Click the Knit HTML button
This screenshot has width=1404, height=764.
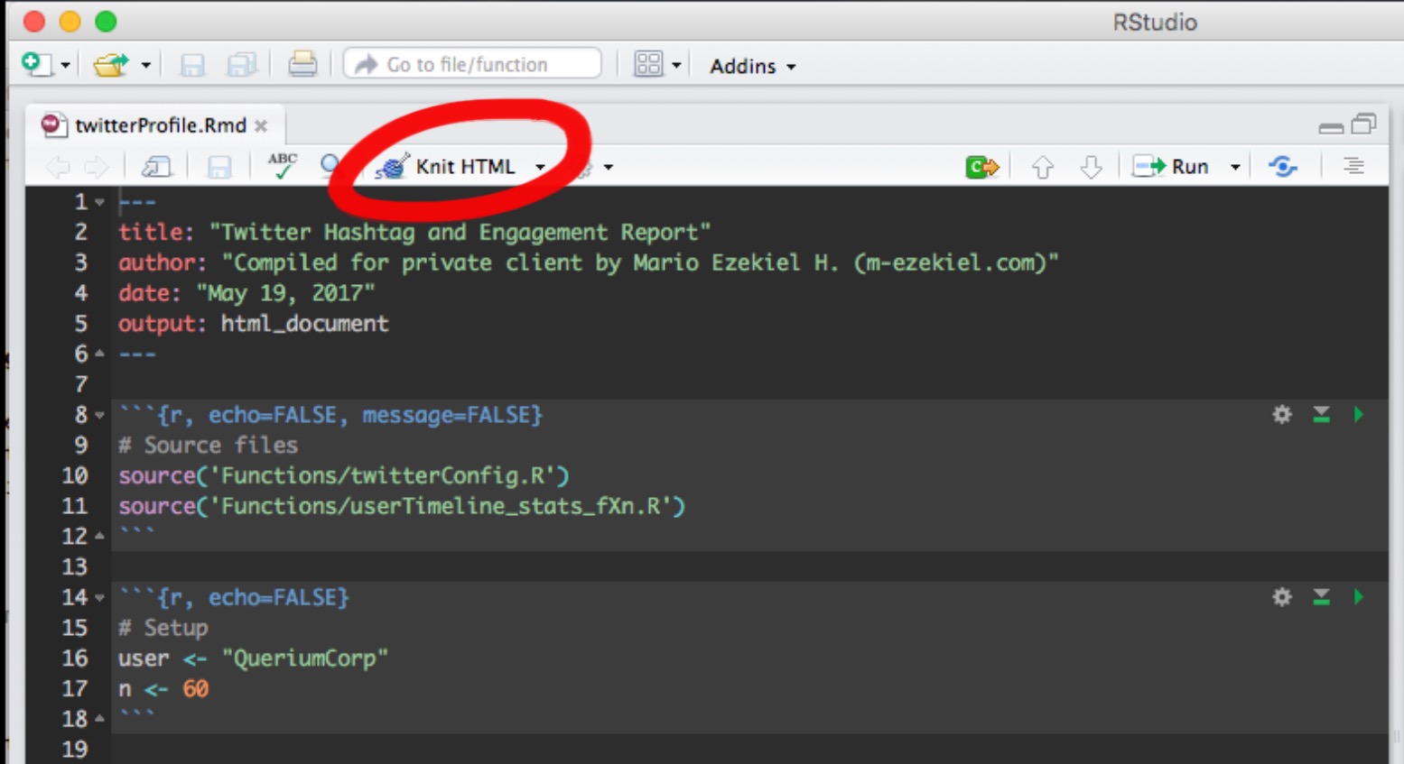[446, 167]
